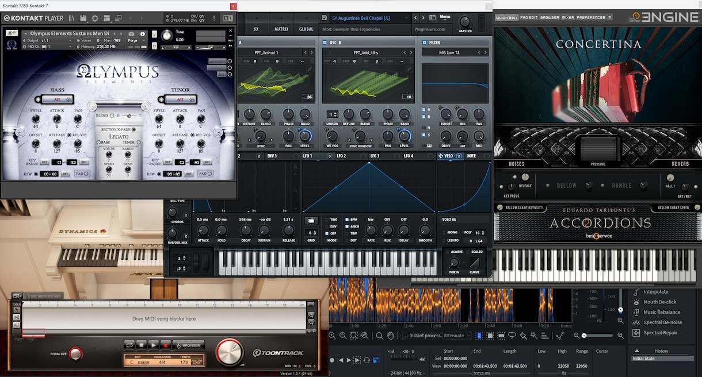Open Kontakt instrument info icon
Viewport: 702px width, 377px height.
tap(143, 34)
